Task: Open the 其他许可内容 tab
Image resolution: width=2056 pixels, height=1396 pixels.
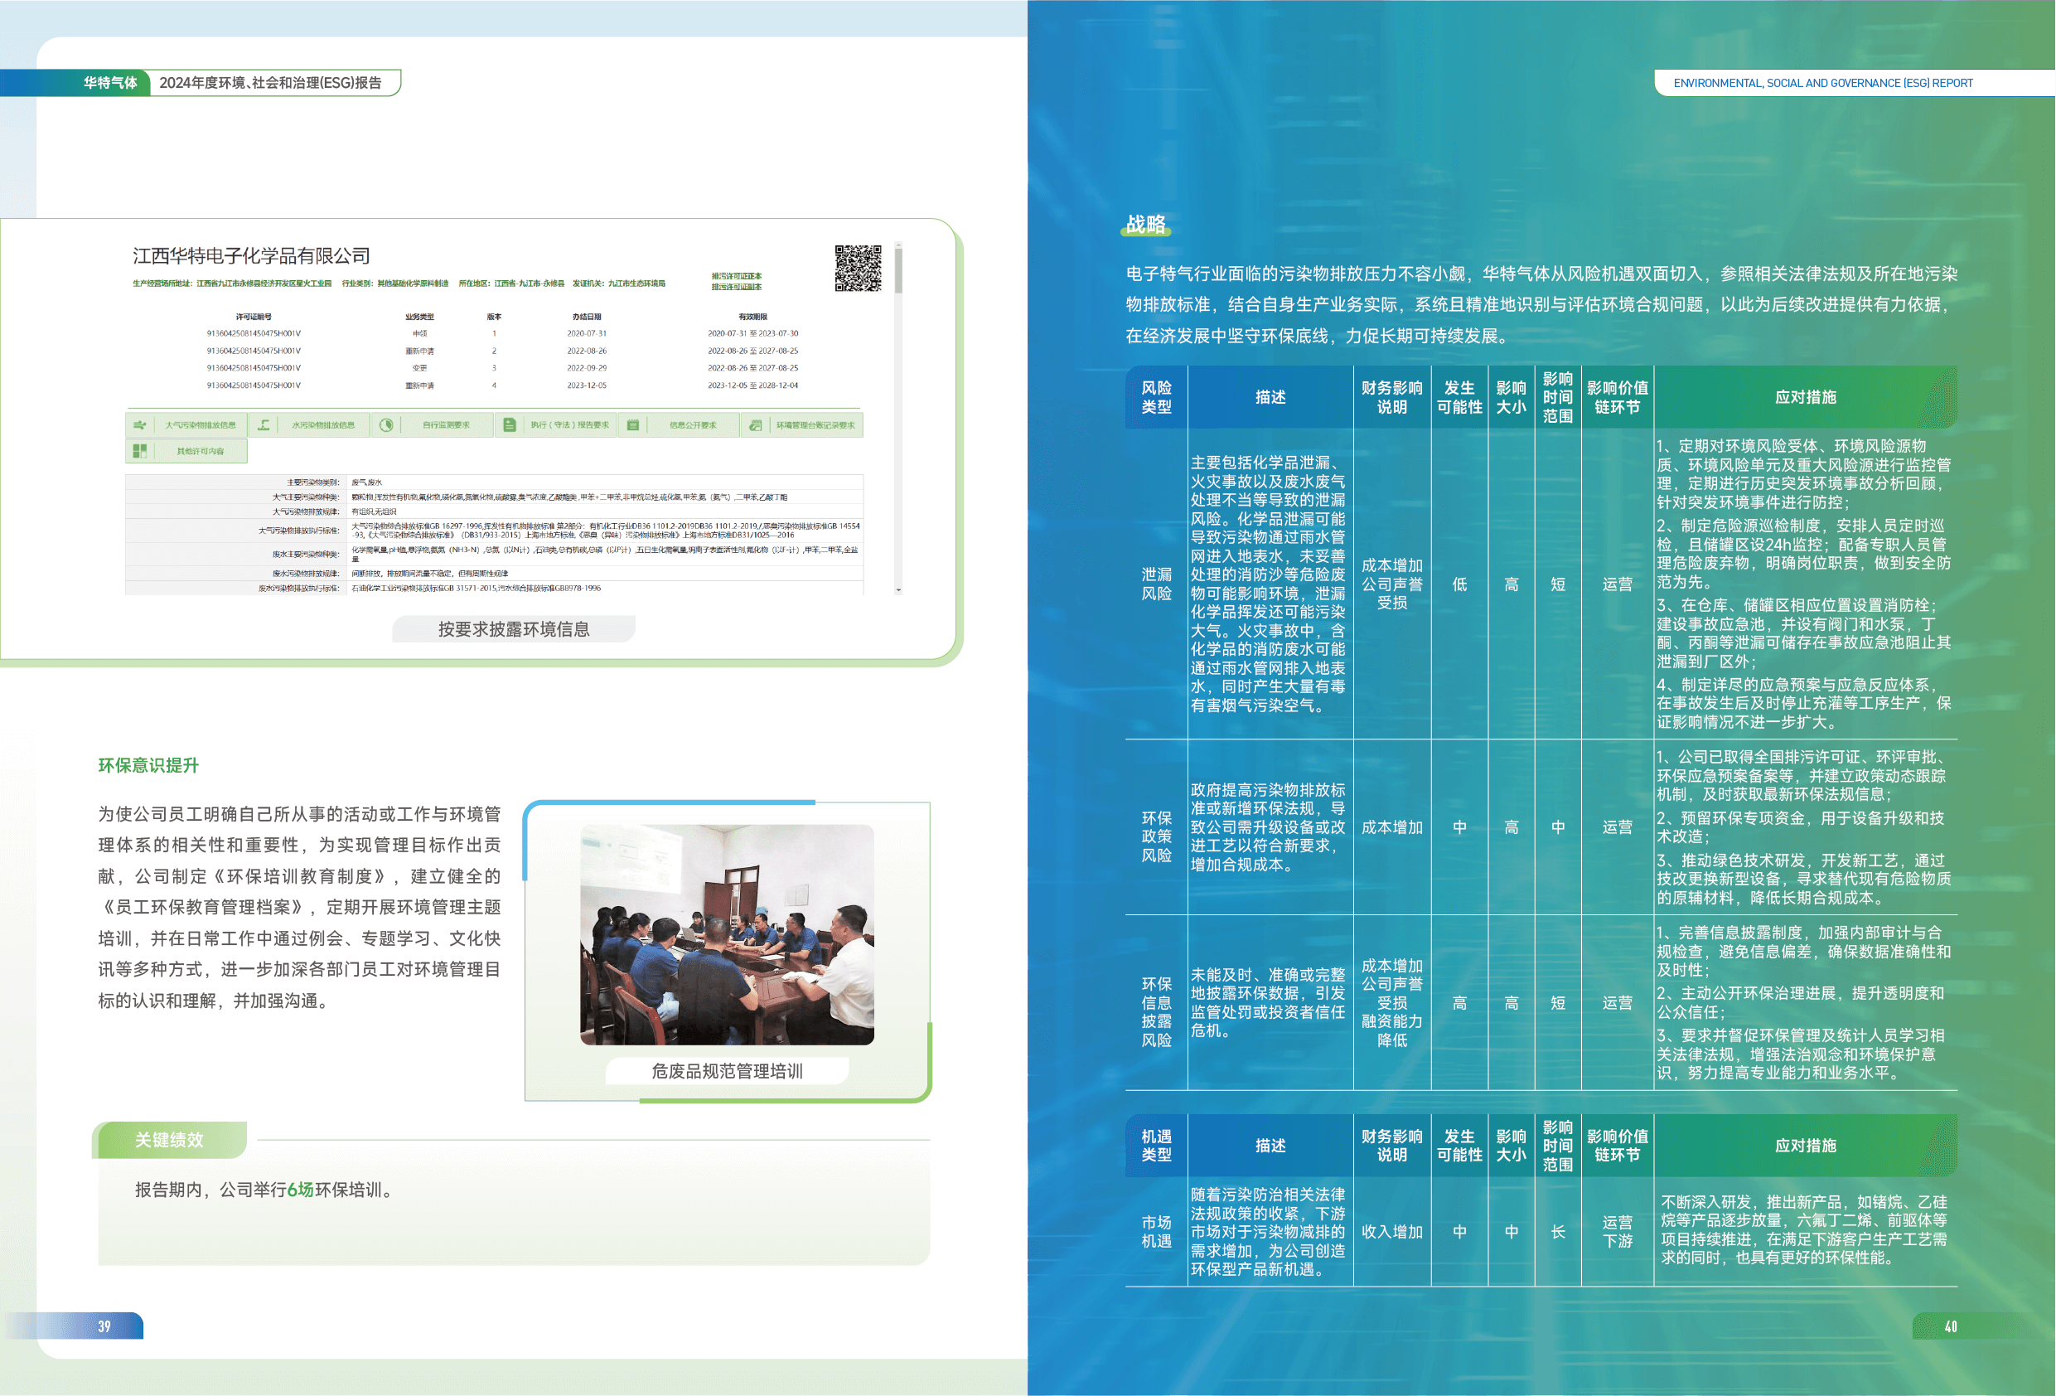Action: point(200,451)
